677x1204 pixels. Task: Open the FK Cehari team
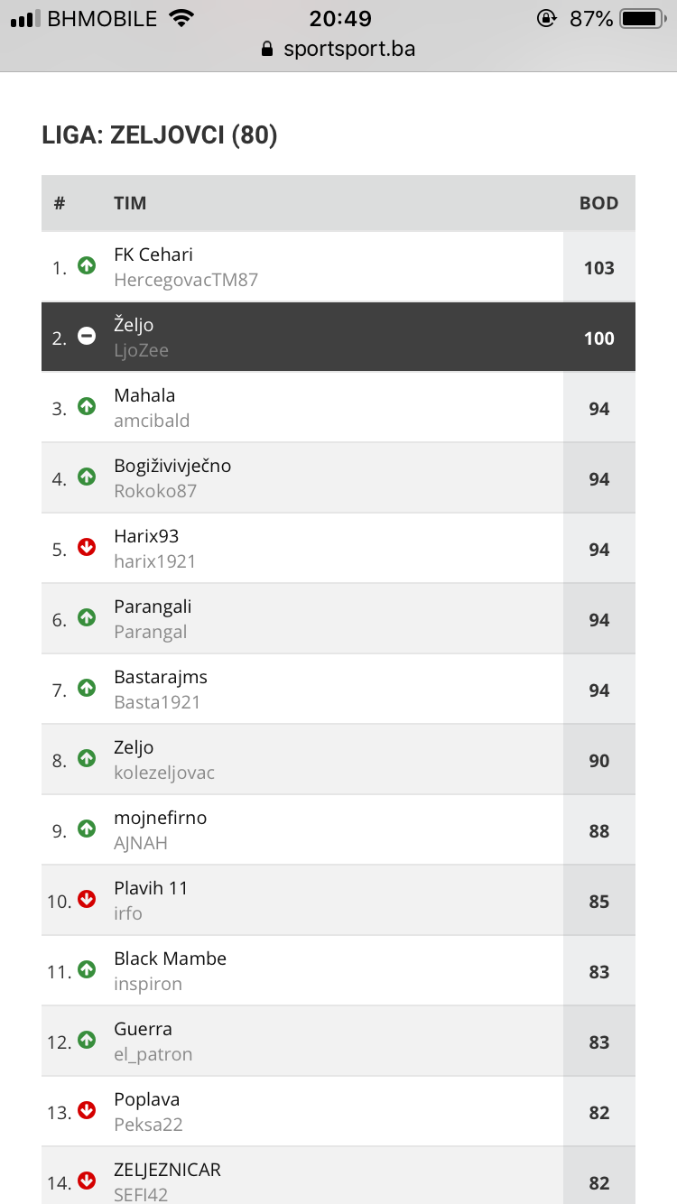point(153,255)
